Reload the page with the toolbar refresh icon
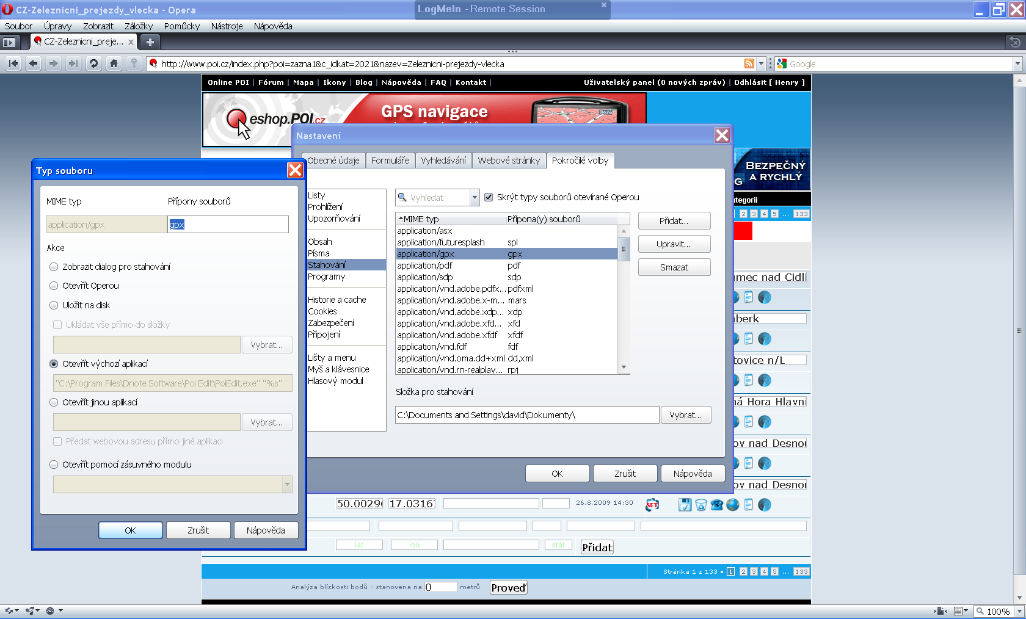The height and width of the screenshot is (619, 1026). (93, 63)
